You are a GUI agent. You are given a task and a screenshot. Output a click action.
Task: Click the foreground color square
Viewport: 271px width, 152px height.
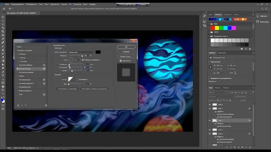click(x=2, y=100)
